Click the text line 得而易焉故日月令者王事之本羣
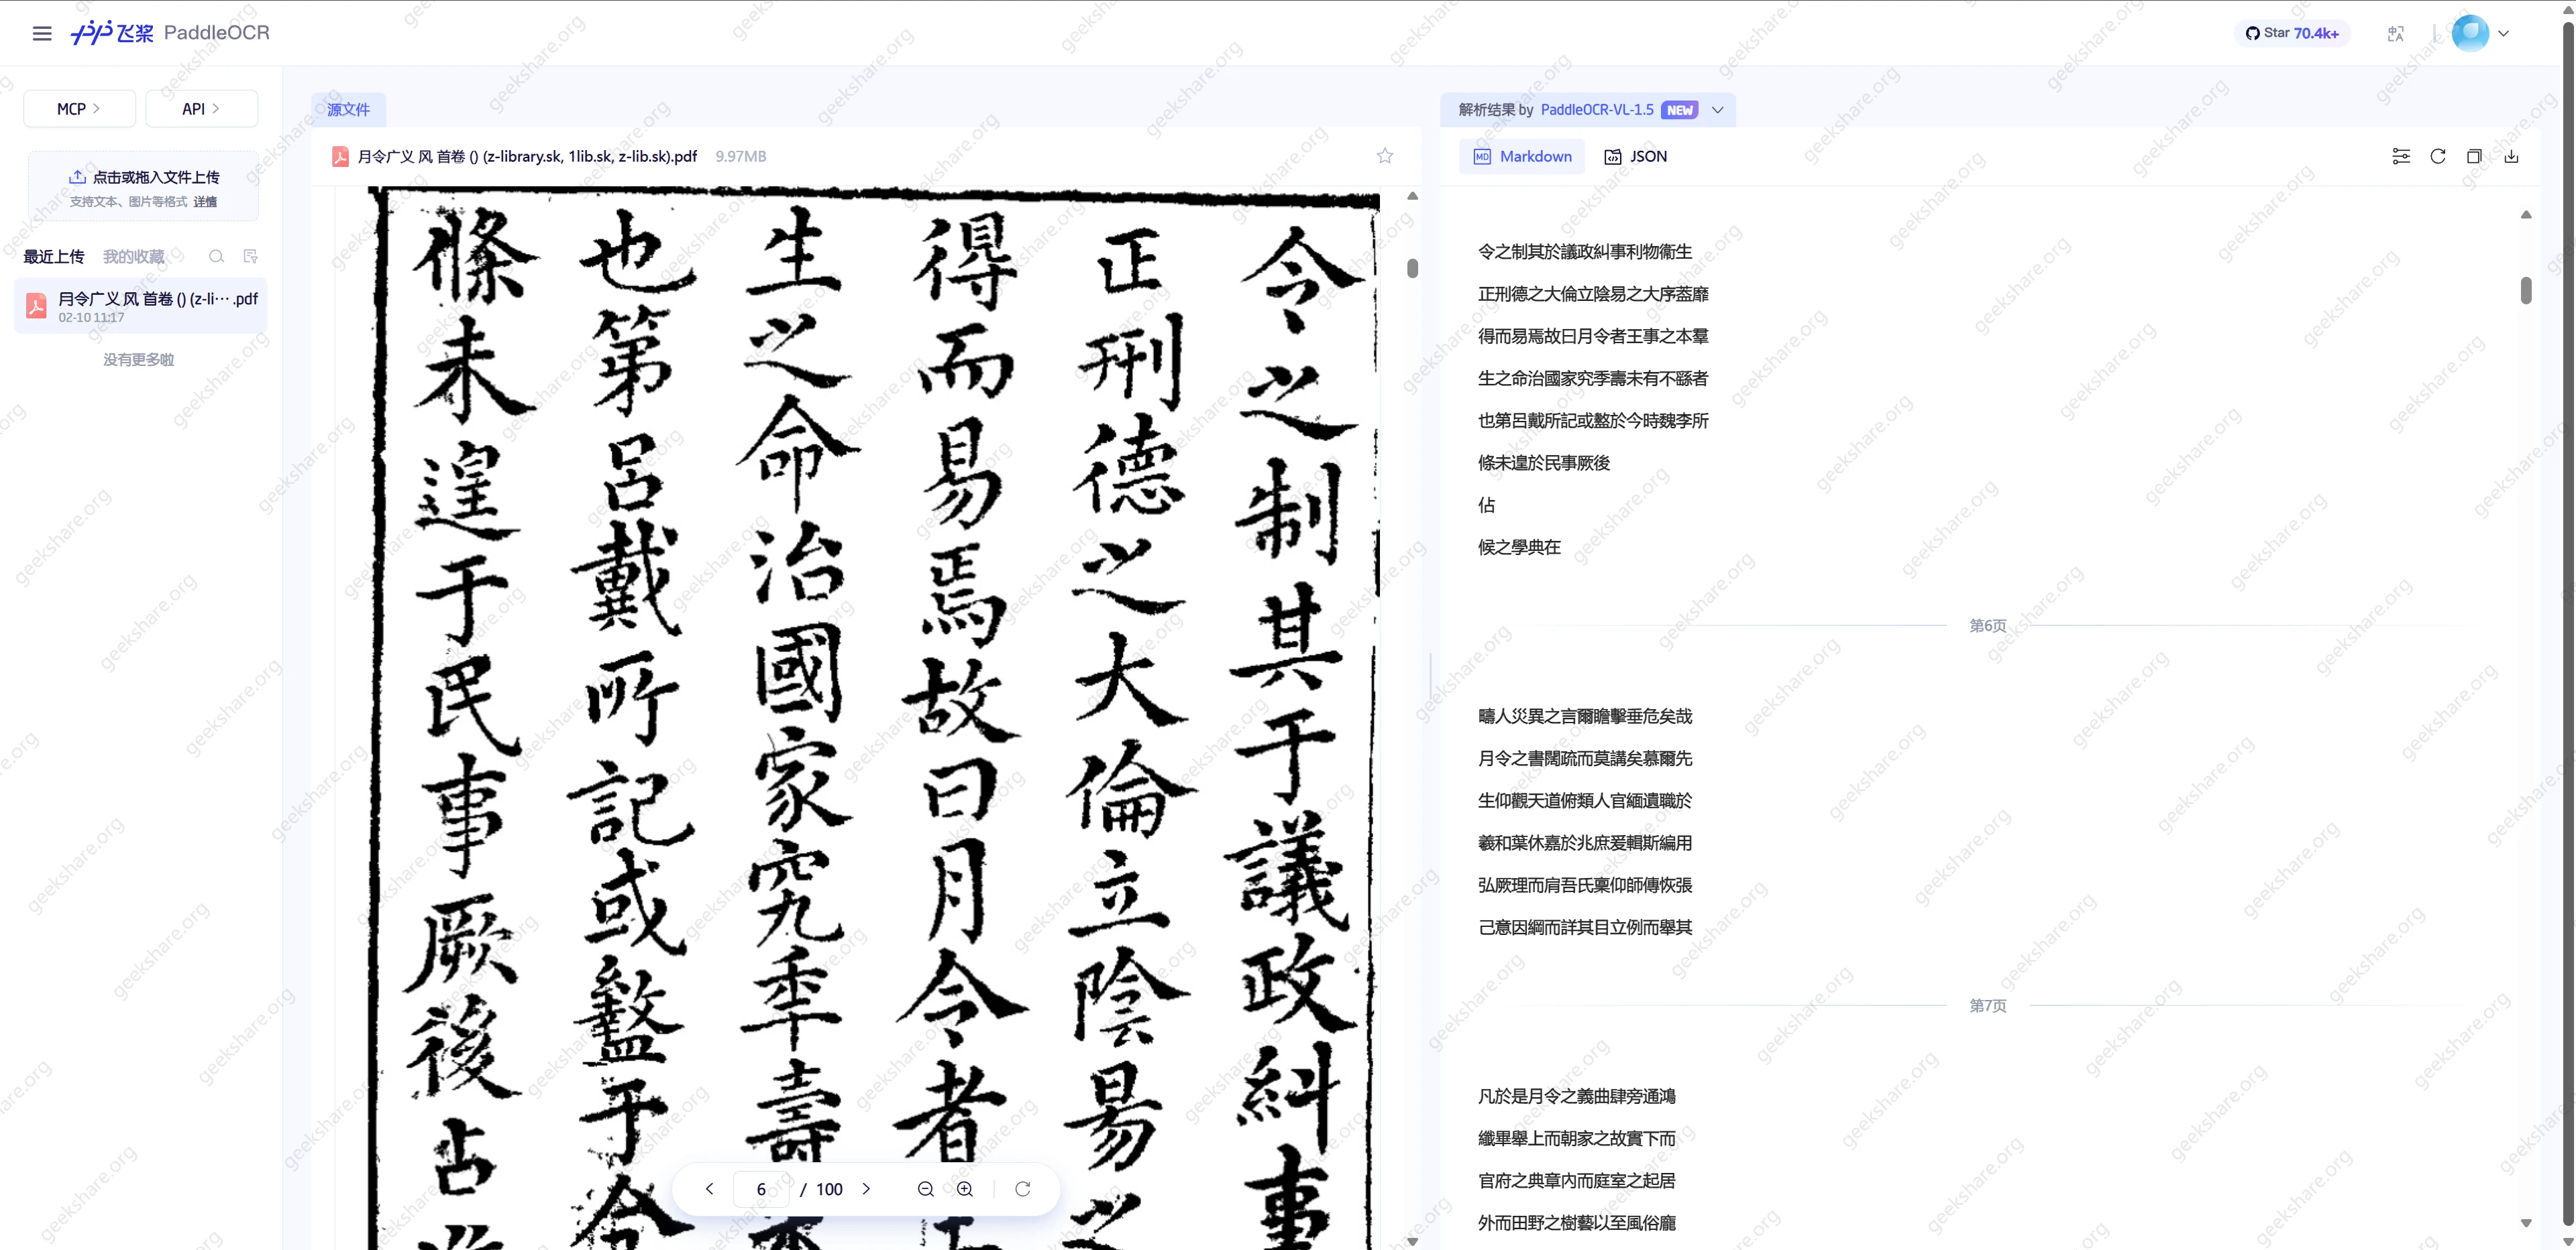Viewport: 2576px width, 1250px height. (1593, 336)
